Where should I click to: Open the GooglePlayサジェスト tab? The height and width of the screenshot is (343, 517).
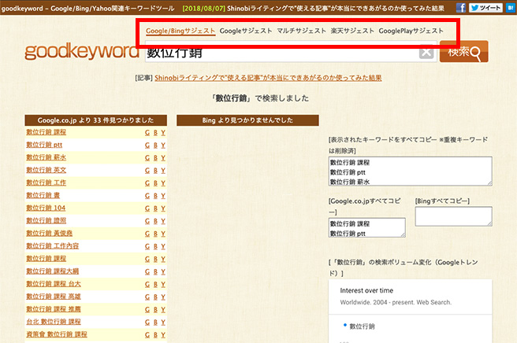(x=411, y=31)
